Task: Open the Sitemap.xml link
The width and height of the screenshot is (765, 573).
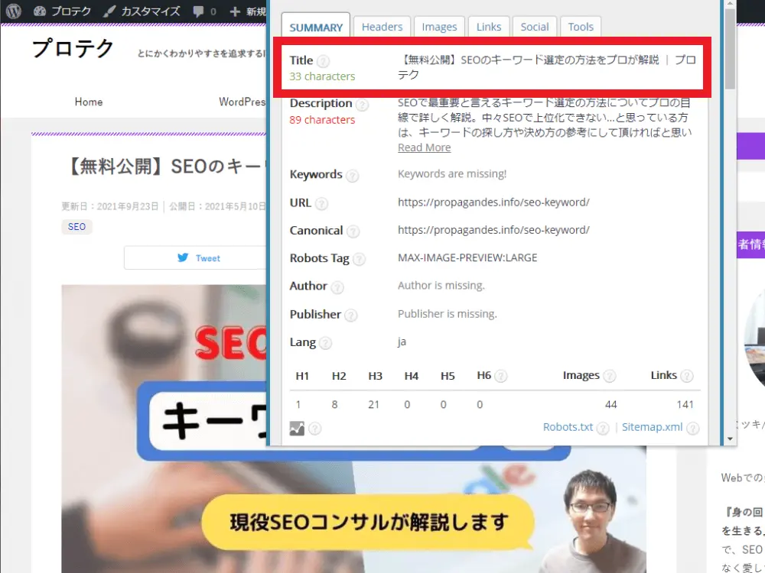Action: click(x=652, y=427)
